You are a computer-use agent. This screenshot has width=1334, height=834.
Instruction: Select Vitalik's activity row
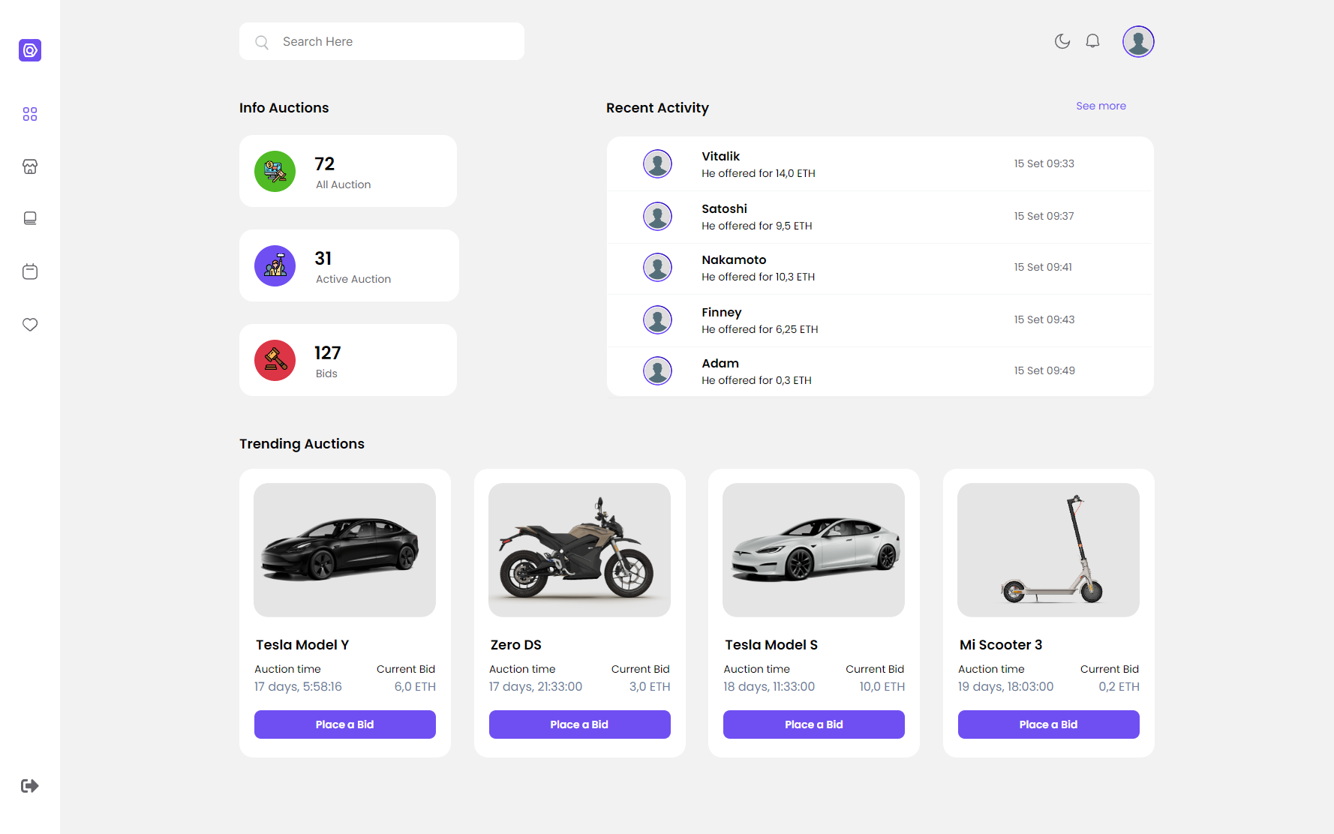pyautogui.click(x=879, y=163)
